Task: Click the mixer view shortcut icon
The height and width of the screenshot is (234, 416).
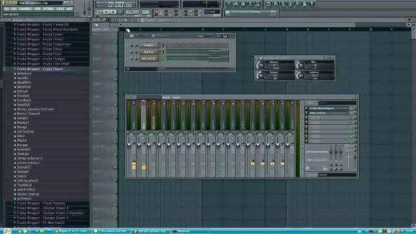Action: click(x=257, y=4)
